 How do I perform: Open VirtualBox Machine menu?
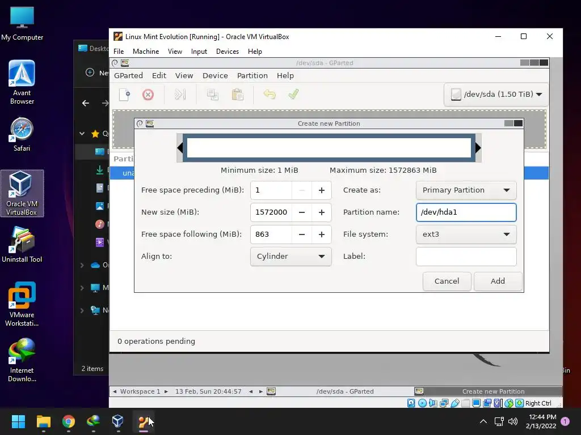[146, 52]
